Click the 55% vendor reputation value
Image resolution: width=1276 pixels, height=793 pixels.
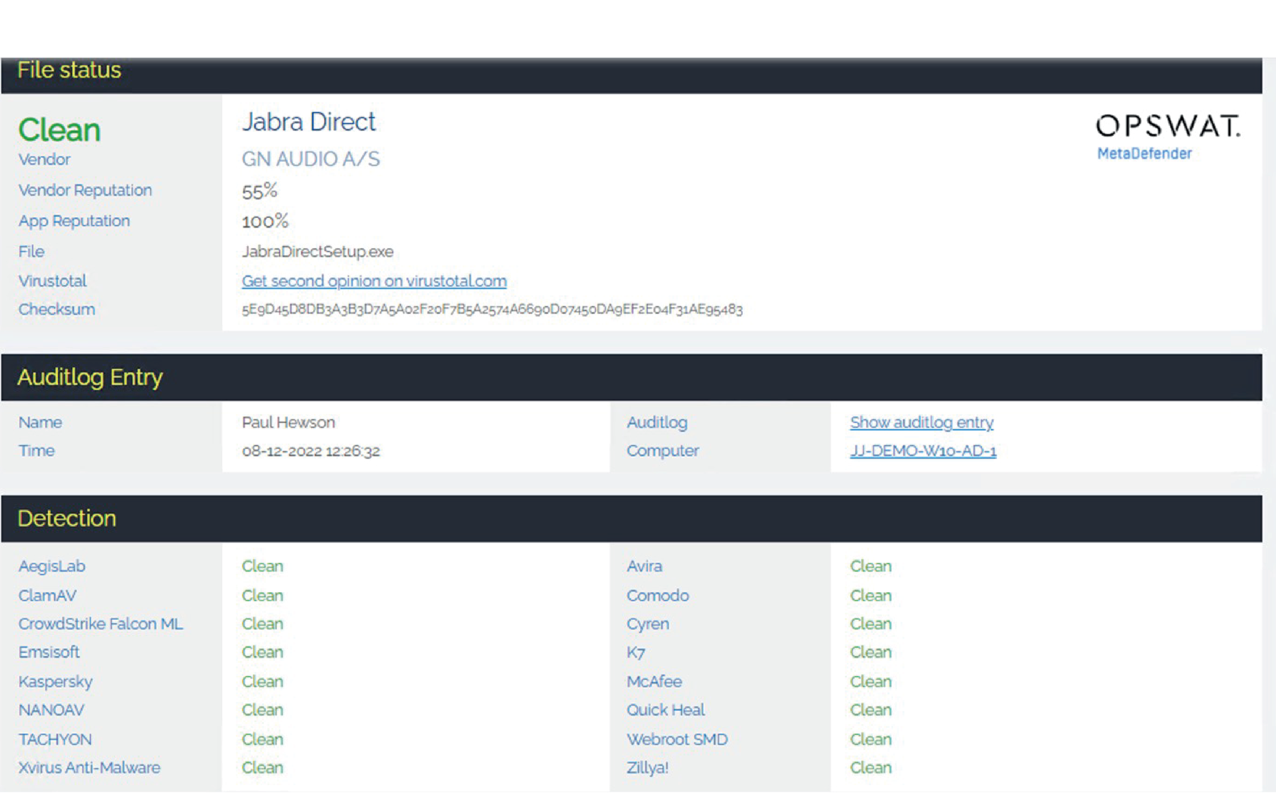pyautogui.click(x=259, y=191)
